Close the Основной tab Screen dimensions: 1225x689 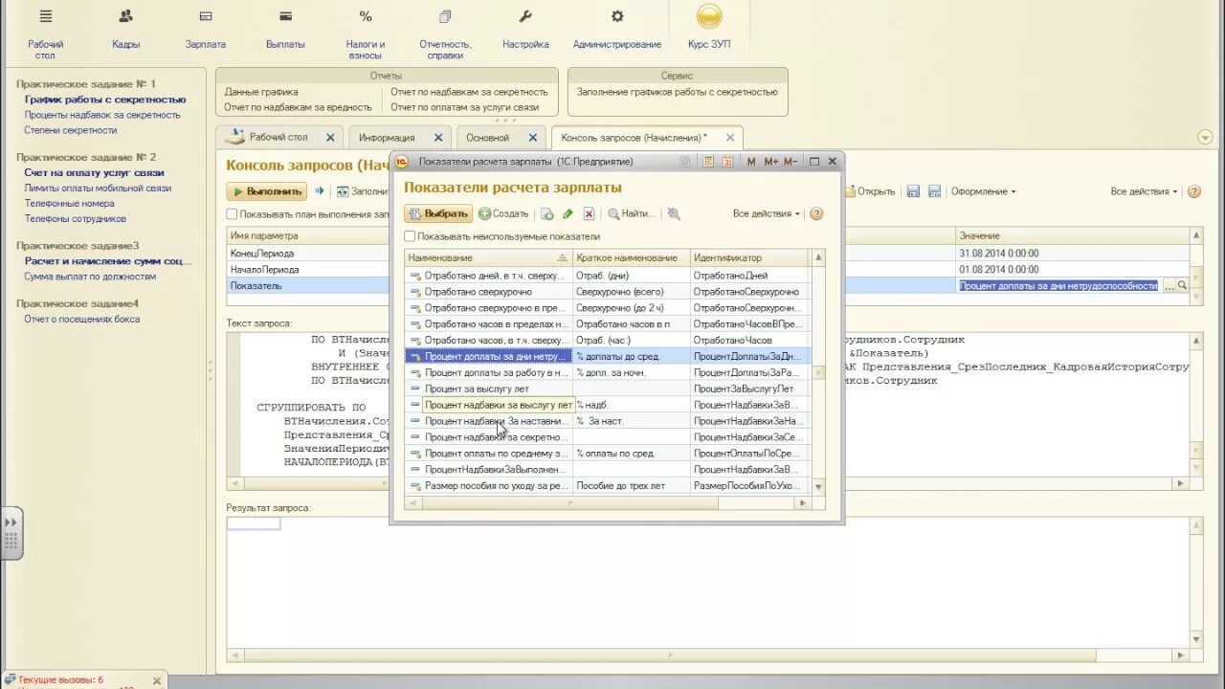click(x=532, y=138)
